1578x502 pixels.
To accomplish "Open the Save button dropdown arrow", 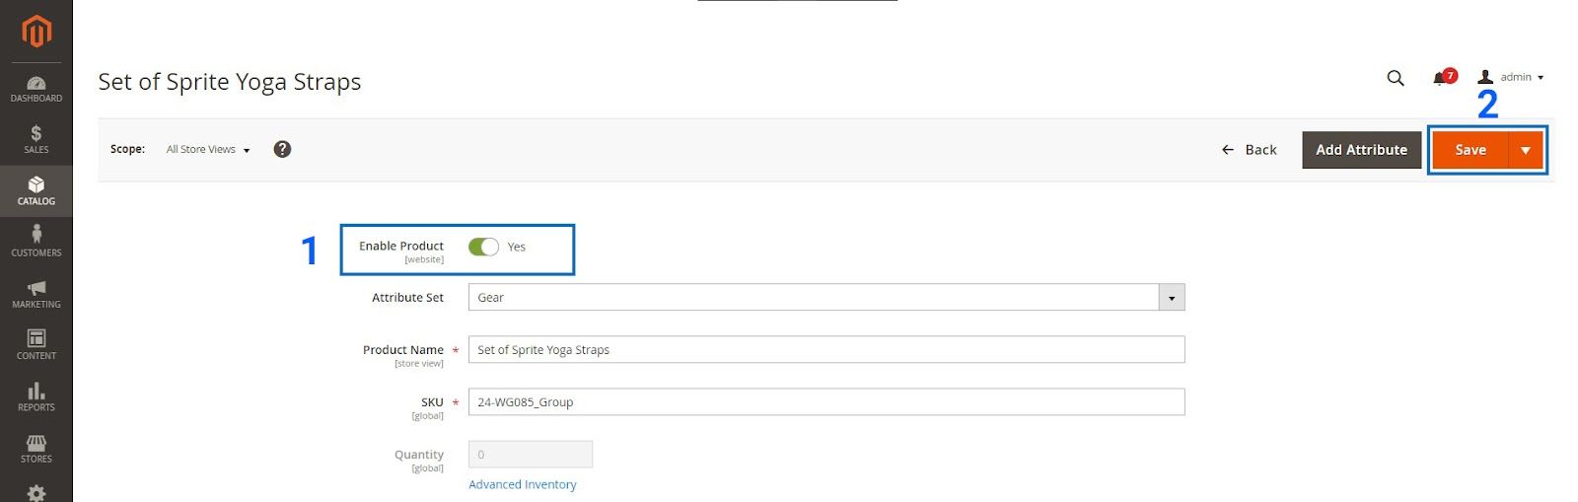I will point(1526,150).
